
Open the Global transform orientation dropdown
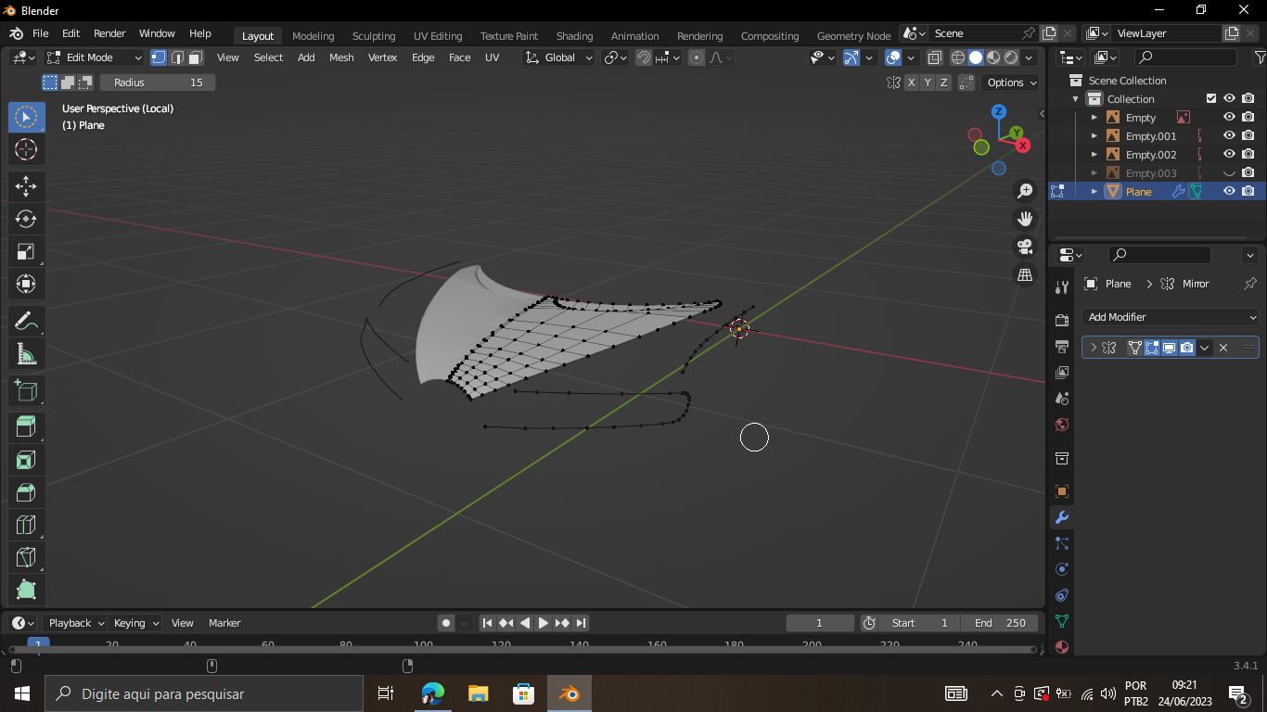pyautogui.click(x=559, y=57)
